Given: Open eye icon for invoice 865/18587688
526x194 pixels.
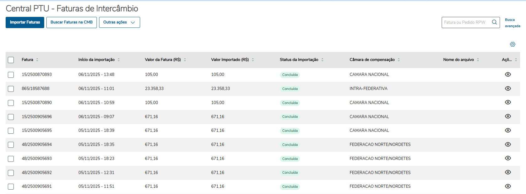Looking at the screenshot, I should [x=508, y=88].
